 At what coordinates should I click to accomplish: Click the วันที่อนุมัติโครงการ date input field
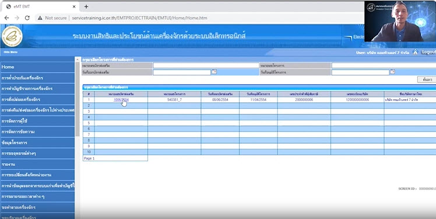tap(360, 72)
